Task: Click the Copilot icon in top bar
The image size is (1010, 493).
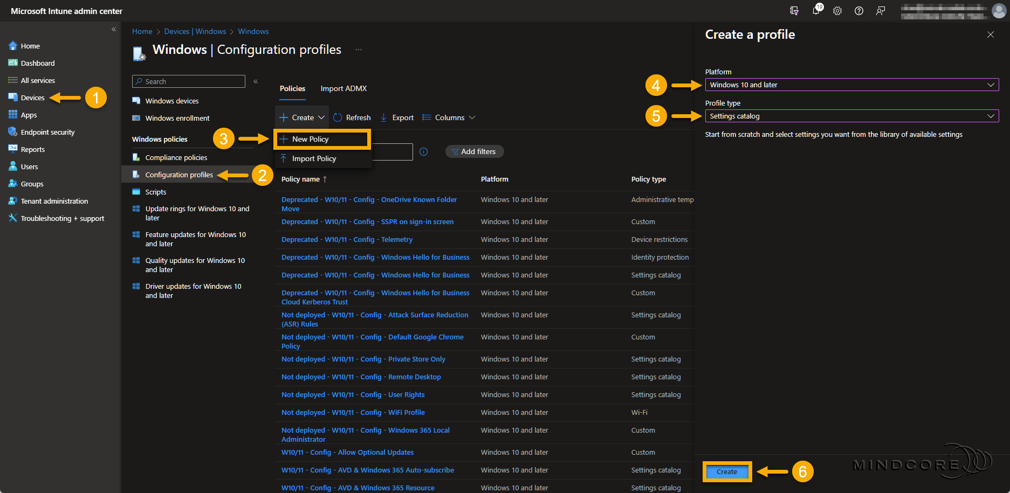Action: 794,11
